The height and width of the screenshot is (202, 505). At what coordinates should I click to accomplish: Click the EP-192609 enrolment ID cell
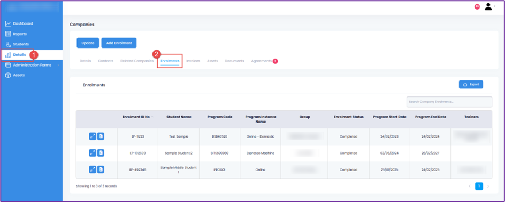point(137,153)
